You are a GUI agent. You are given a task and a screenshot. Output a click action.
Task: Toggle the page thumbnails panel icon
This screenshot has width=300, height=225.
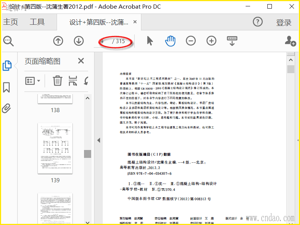point(7,66)
